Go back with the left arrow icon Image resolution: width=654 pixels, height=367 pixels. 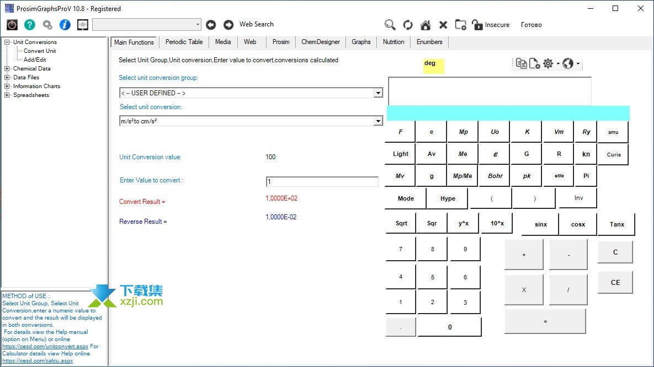pos(211,25)
